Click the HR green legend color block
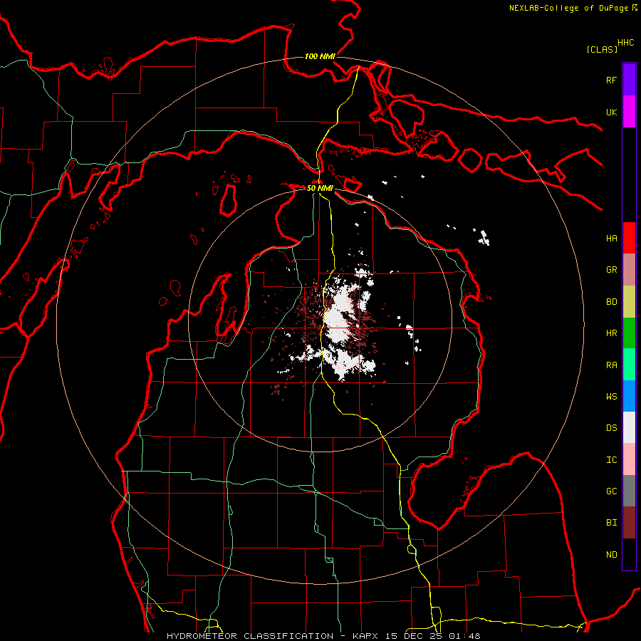This screenshot has width=641, height=641. 629,333
